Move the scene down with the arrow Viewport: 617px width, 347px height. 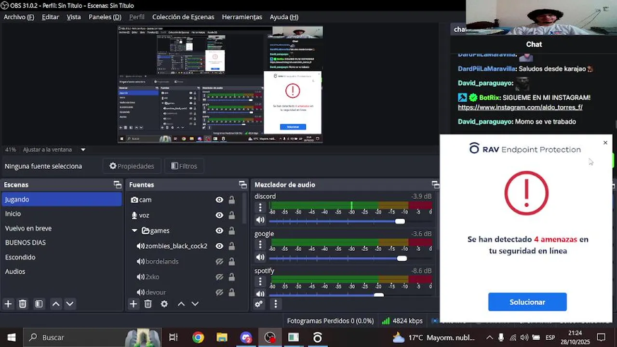[x=70, y=304]
